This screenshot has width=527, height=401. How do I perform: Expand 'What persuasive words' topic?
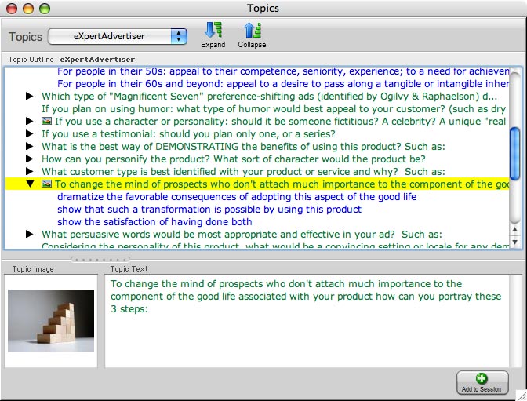coord(30,234)
